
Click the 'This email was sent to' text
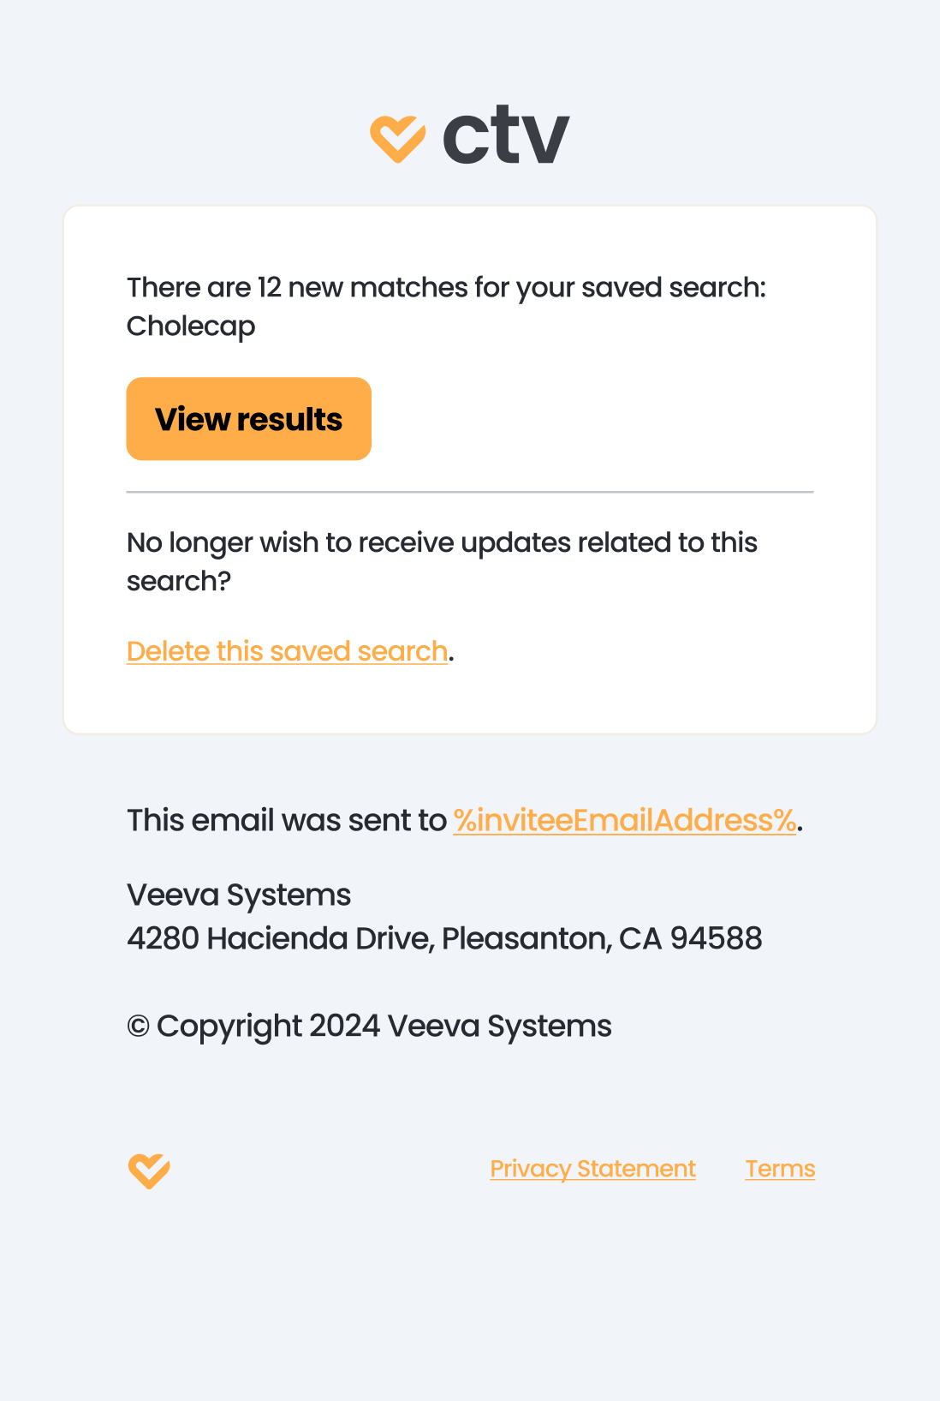(x=286, y=820)
